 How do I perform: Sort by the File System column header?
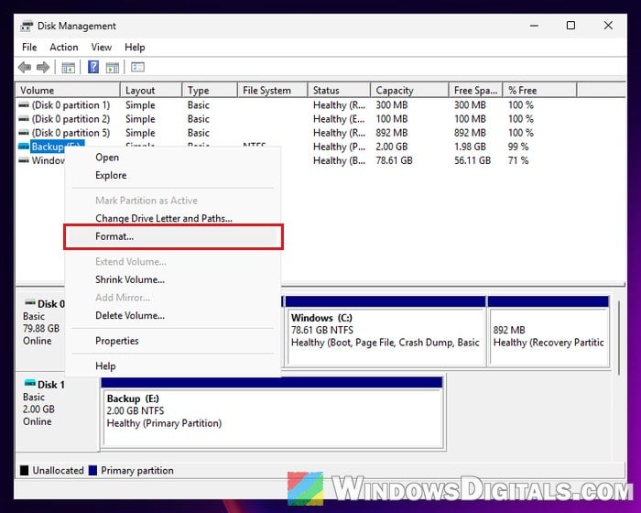(x=272, y=90)
